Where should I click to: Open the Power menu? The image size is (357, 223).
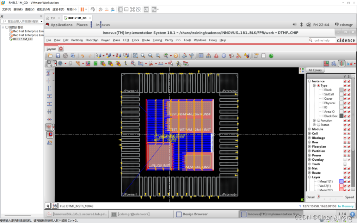(x=105, y=40)
